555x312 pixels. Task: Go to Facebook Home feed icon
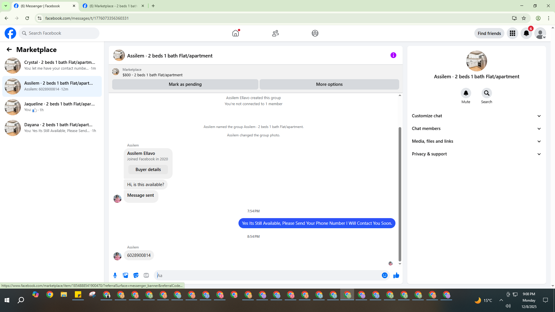(x=236, y=33)
